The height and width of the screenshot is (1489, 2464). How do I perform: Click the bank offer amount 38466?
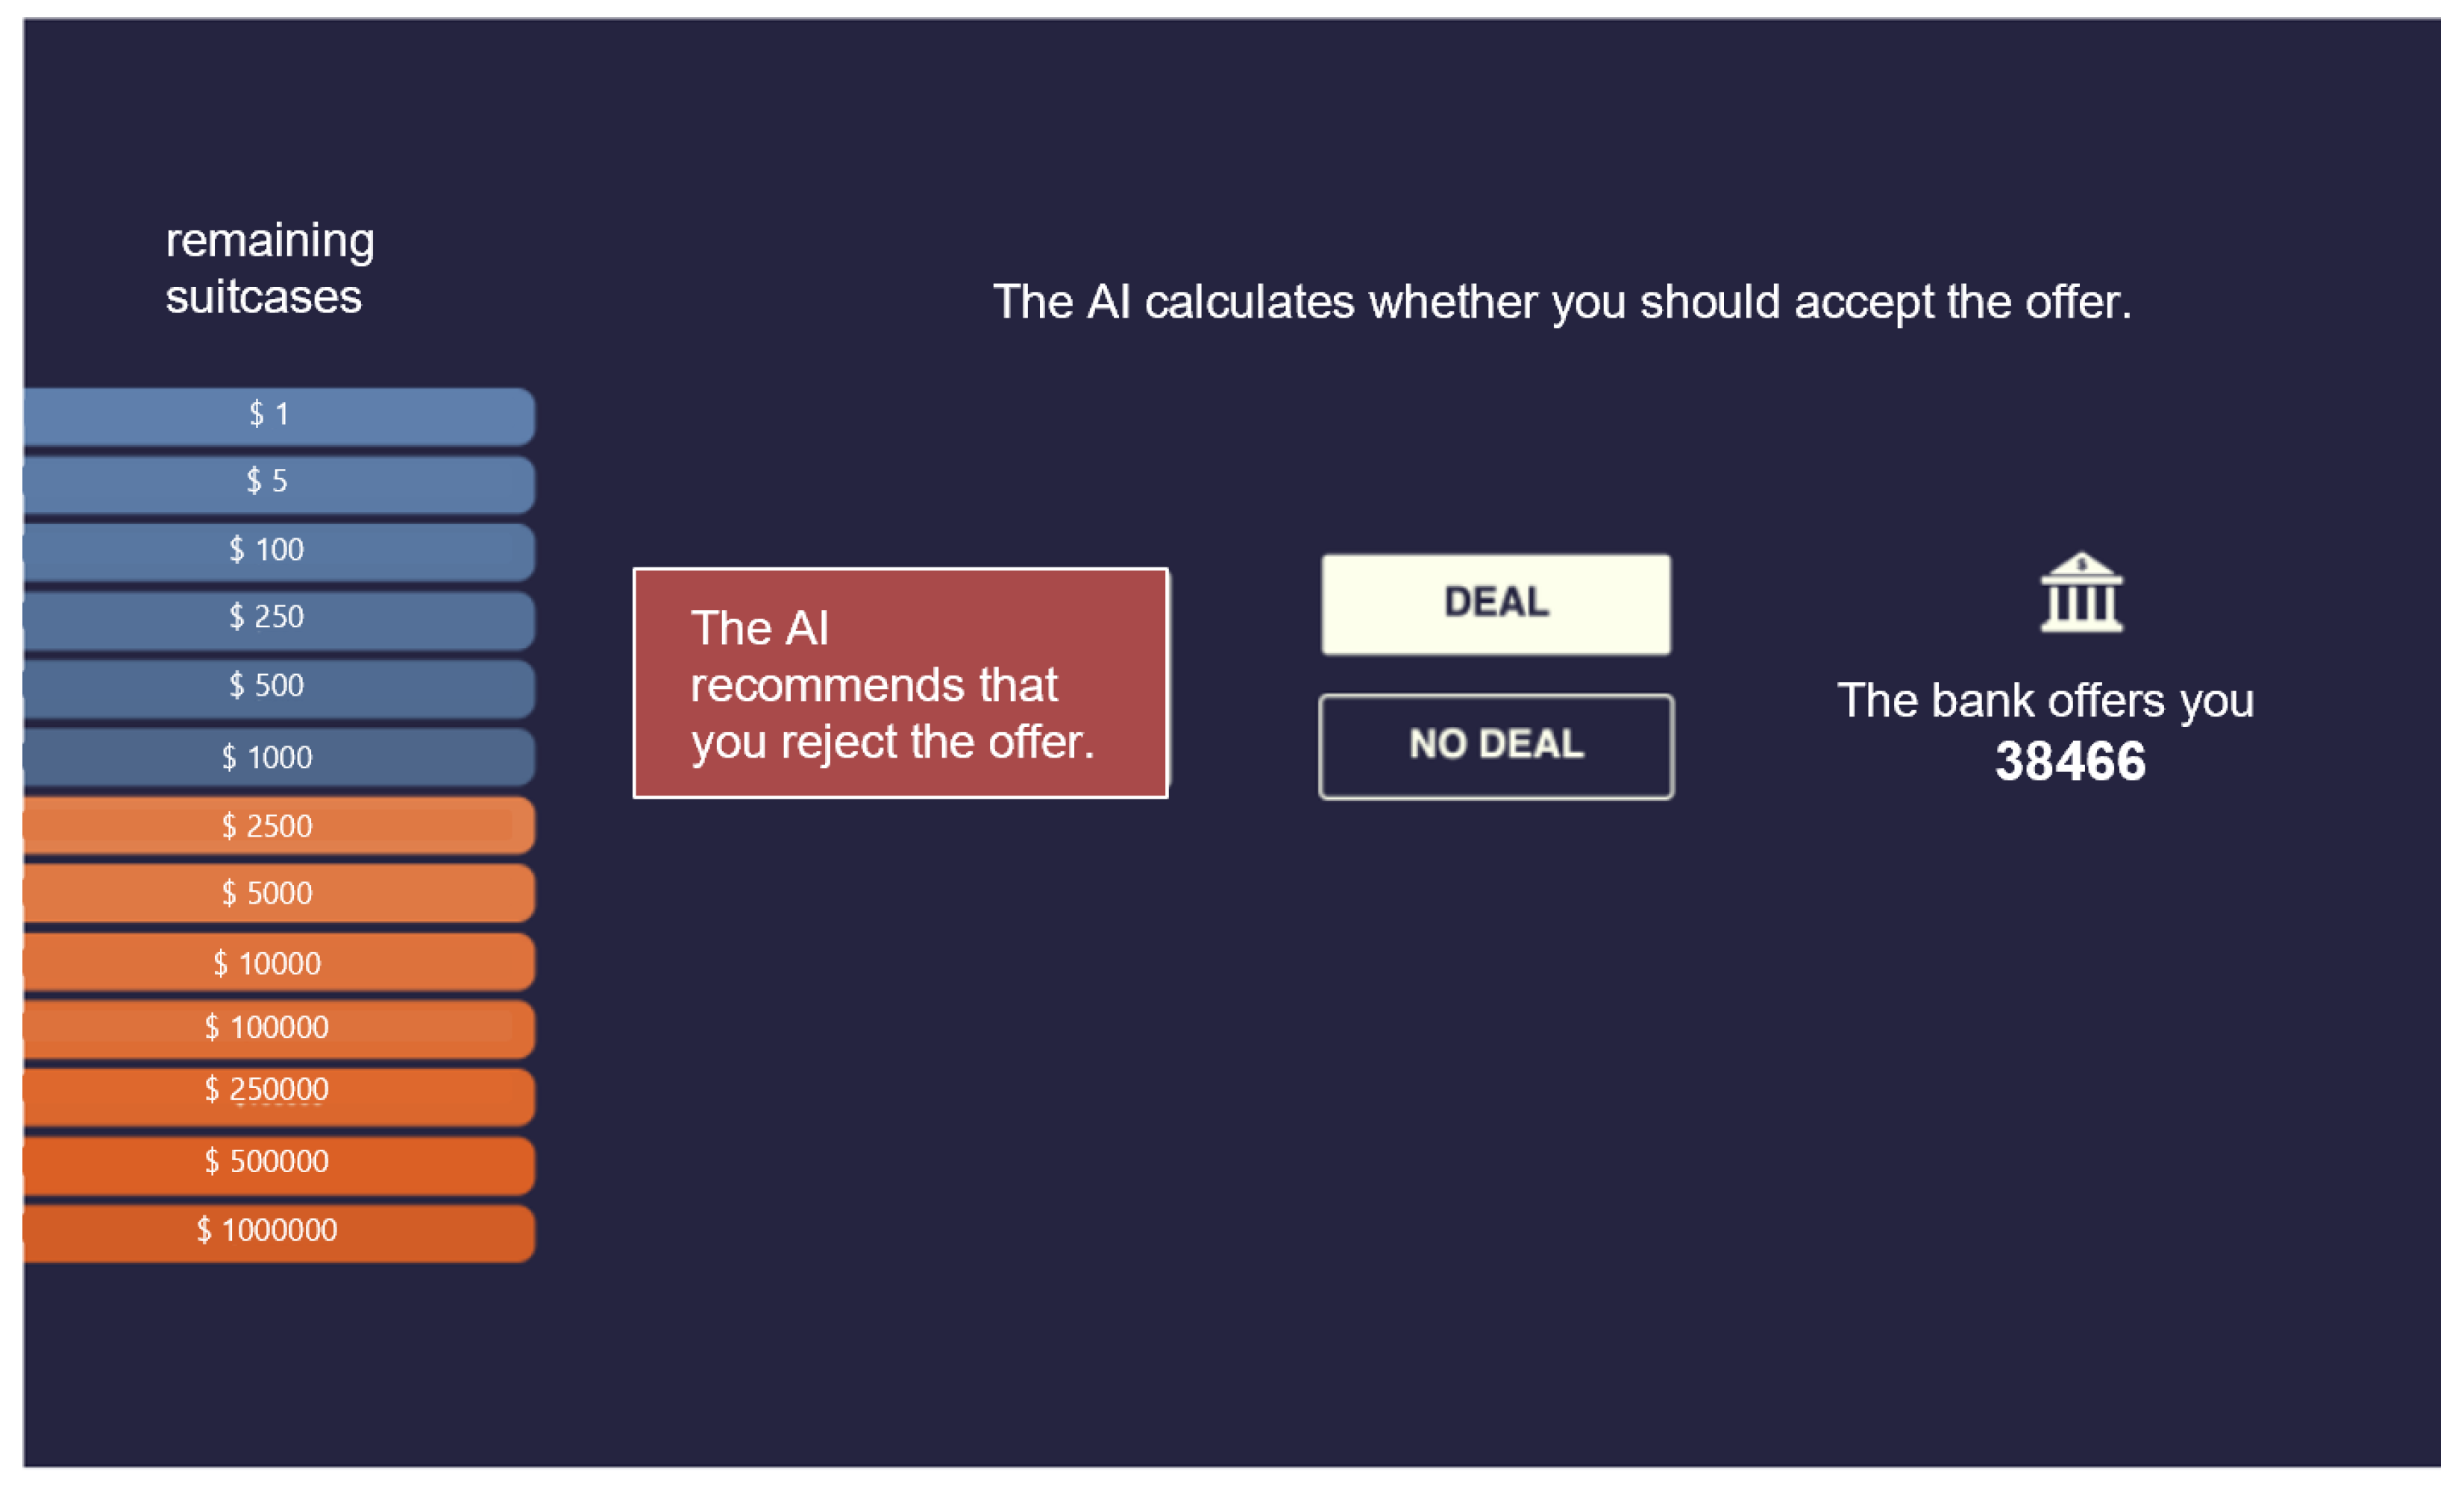click(x=2069, y=761)
